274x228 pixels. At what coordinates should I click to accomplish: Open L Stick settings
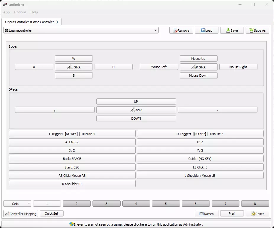point(74,67)
